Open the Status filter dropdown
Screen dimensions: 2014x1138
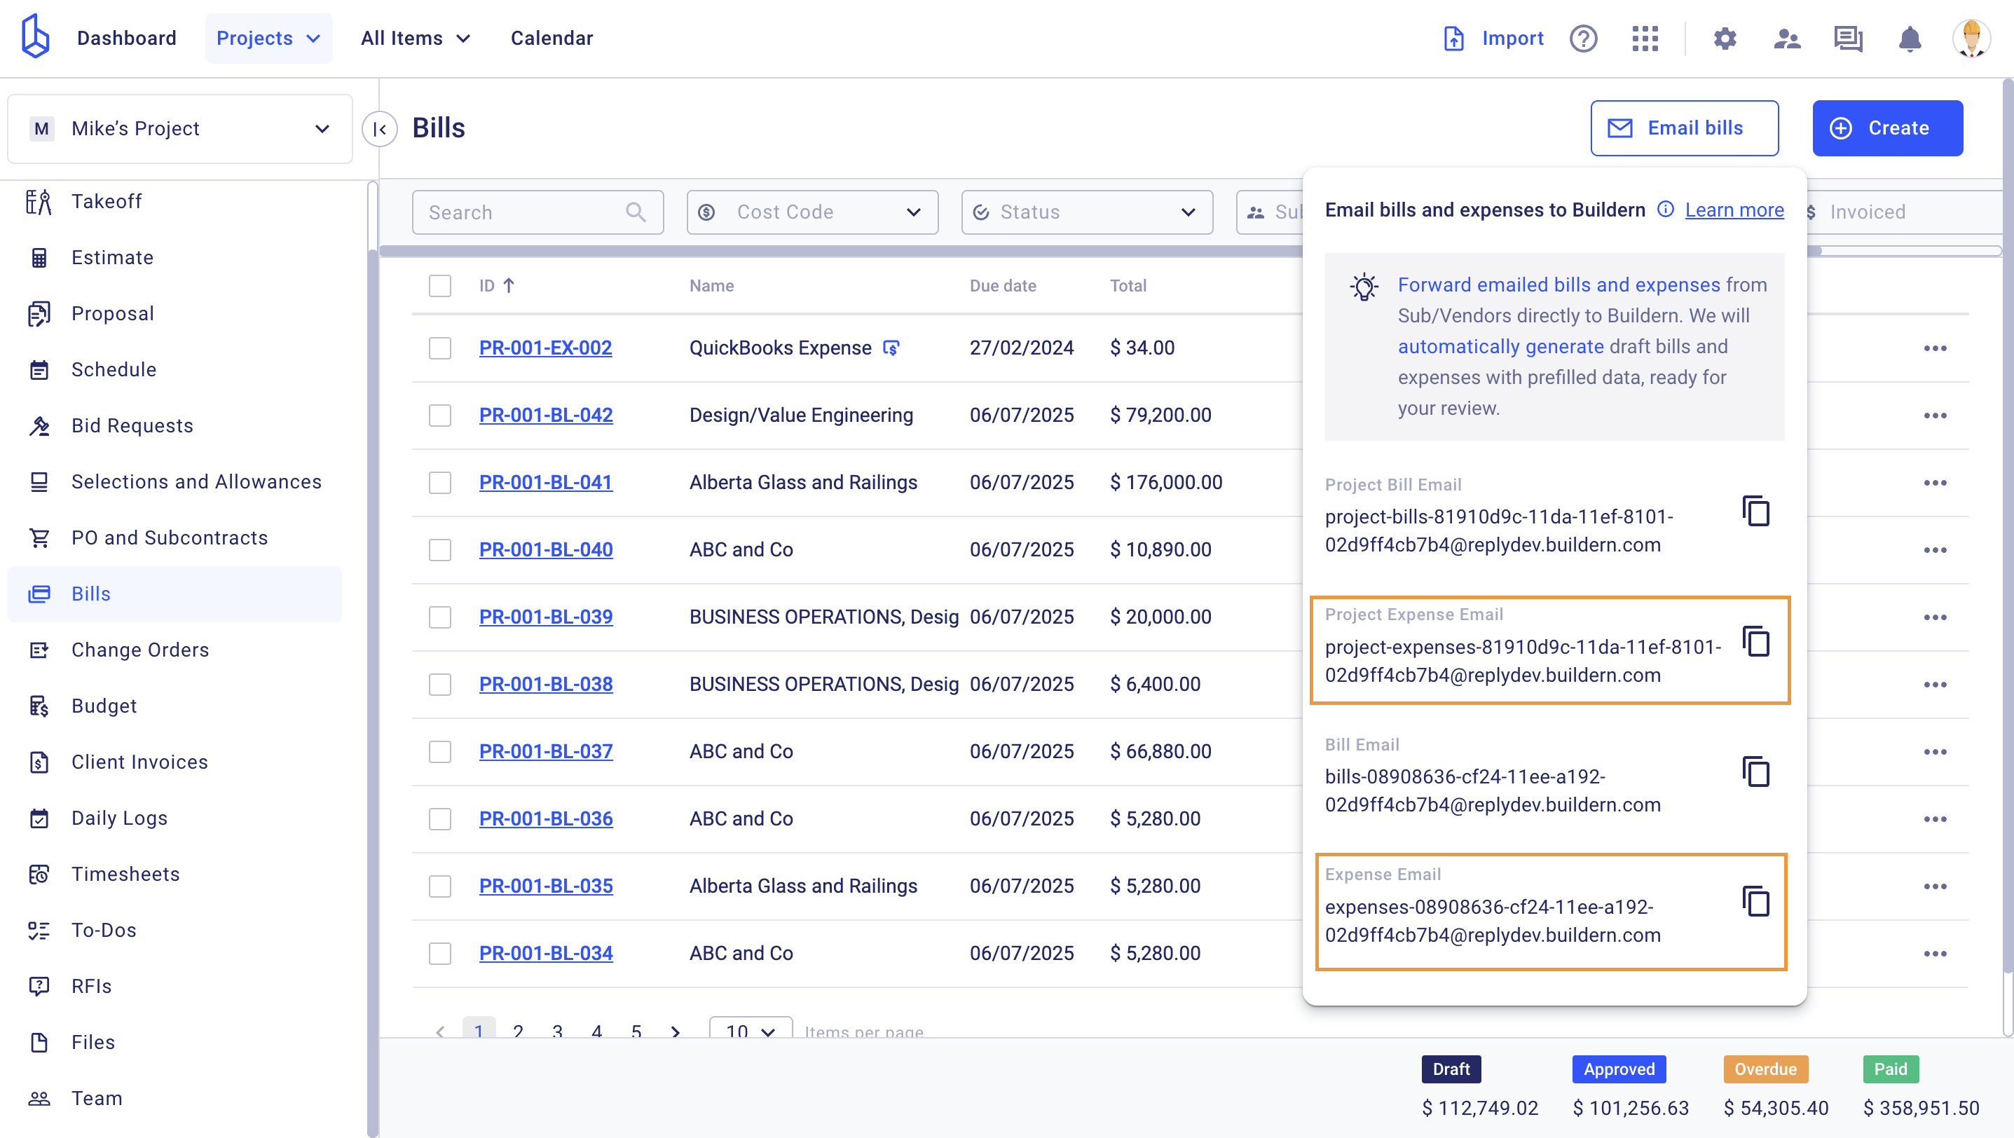[1087, 212]
